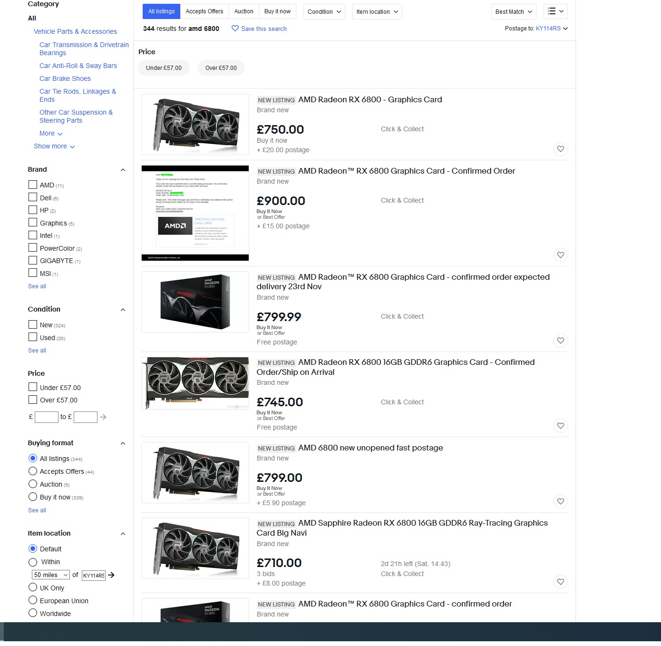Click the minimum price input field
Image resolution: width=661 pixels, height=646 pixels.
click(x=47, y=417)
